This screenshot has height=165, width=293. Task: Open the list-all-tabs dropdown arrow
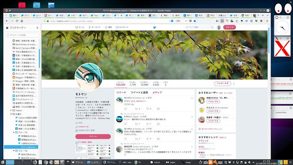point(267,15)
